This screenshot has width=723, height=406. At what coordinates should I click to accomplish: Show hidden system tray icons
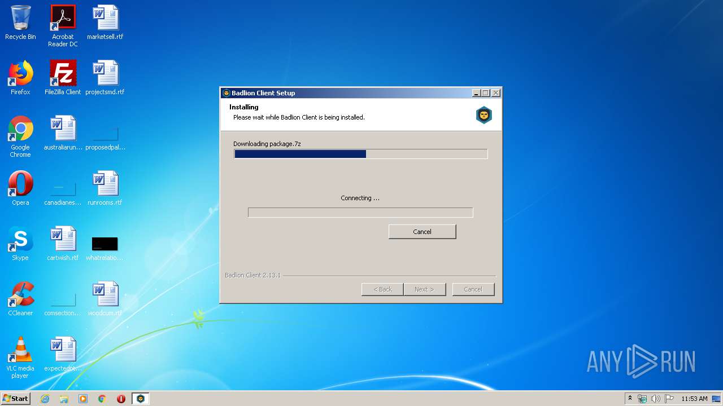tap(630, 399)
